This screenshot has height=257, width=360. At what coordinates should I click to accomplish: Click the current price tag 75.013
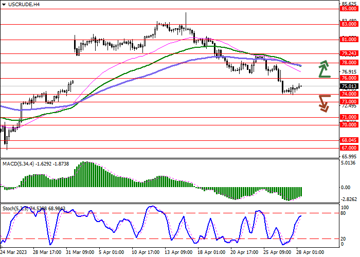click(x=349, y=86)
